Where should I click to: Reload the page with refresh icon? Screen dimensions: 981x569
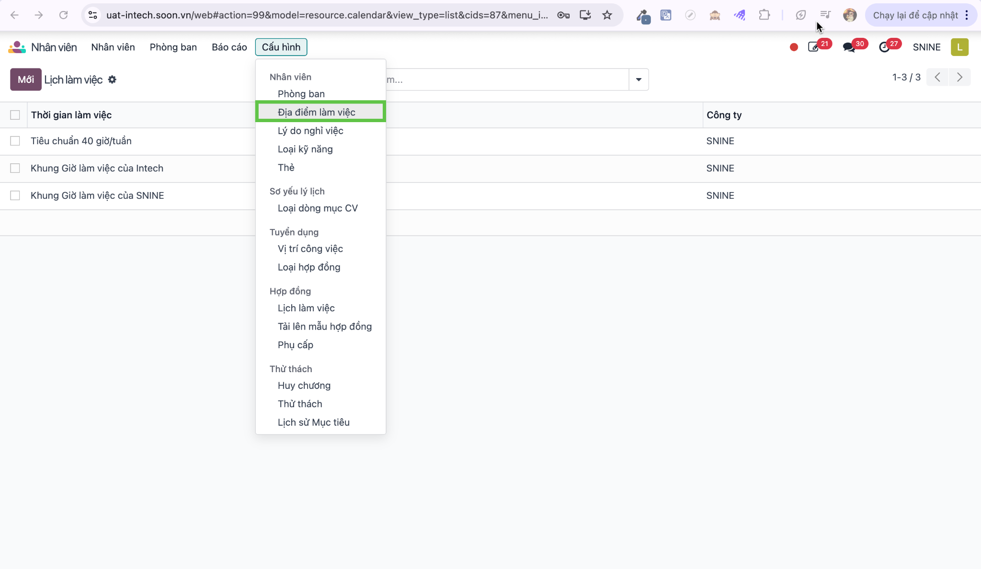63,15
